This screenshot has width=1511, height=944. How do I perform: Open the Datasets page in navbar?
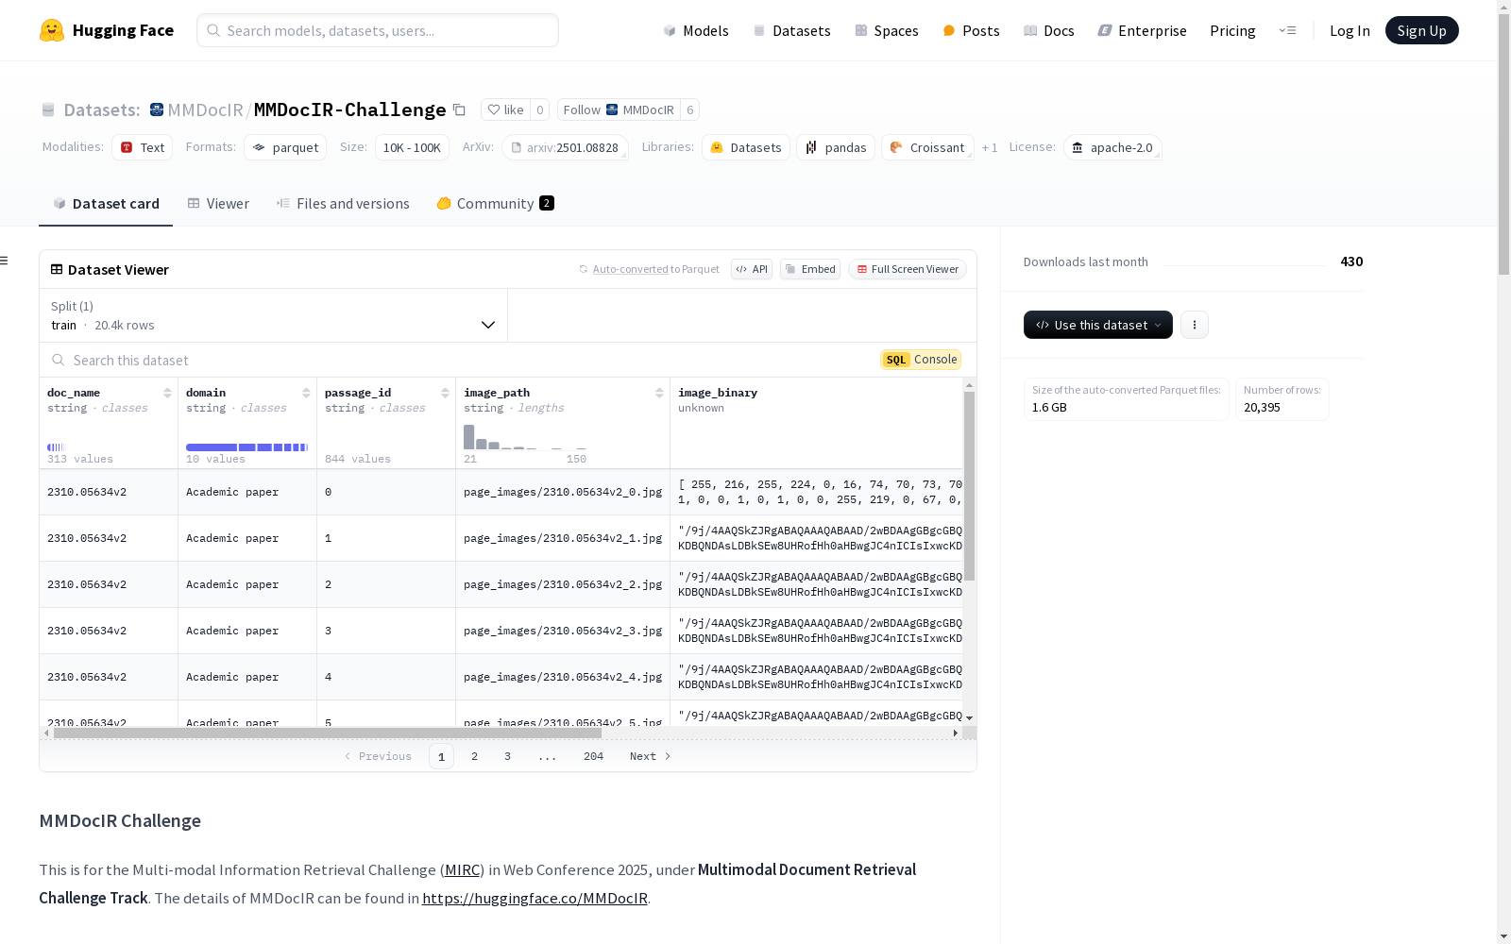(x=791, y=30)
